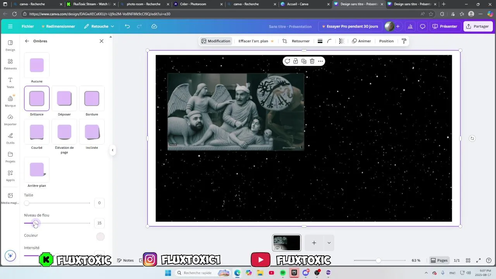This screenshot has height=279, width=496.
Task: Open the Projets sidebar panel
Action: (x=10, y=157)
